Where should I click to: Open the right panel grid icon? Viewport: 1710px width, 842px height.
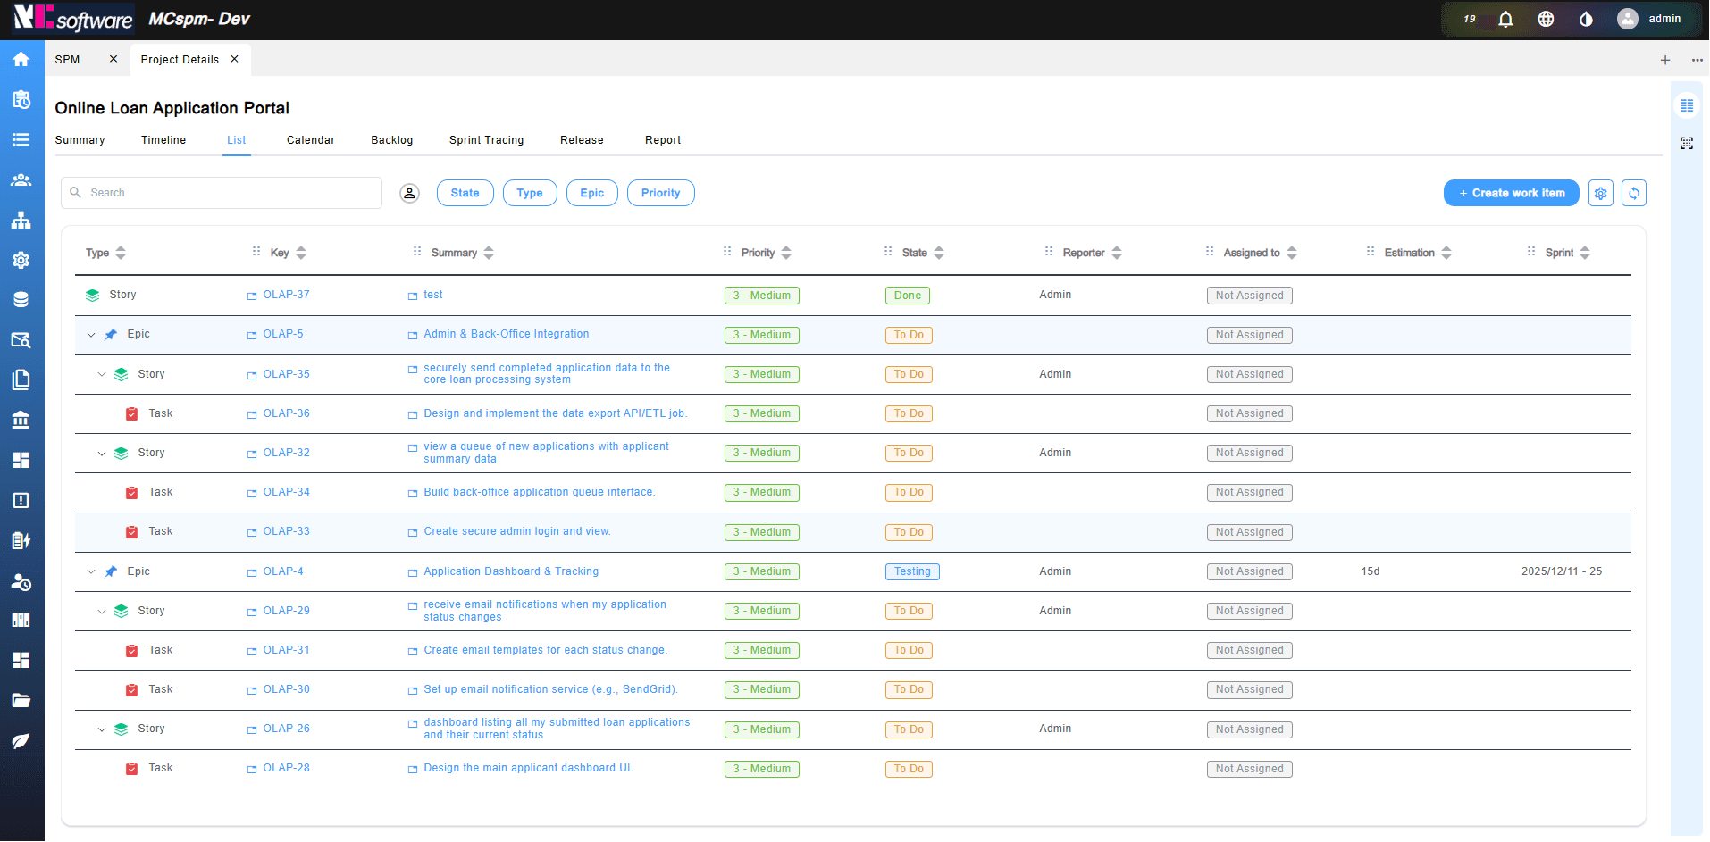pos(1687,105)
